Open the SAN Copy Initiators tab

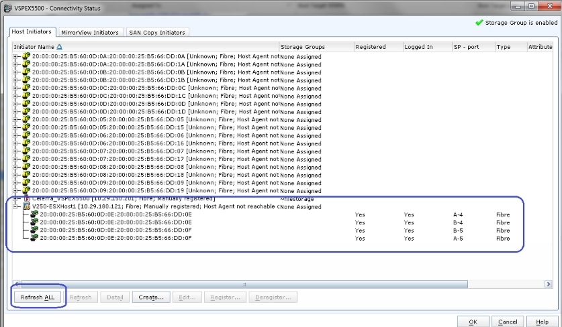coord(157,32)
